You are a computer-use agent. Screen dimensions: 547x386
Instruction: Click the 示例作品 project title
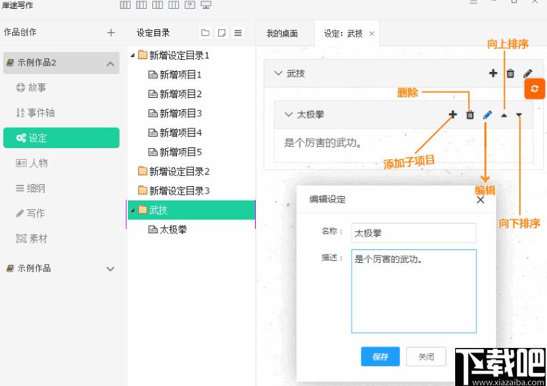pyautogui.click(x=34, y=268)
